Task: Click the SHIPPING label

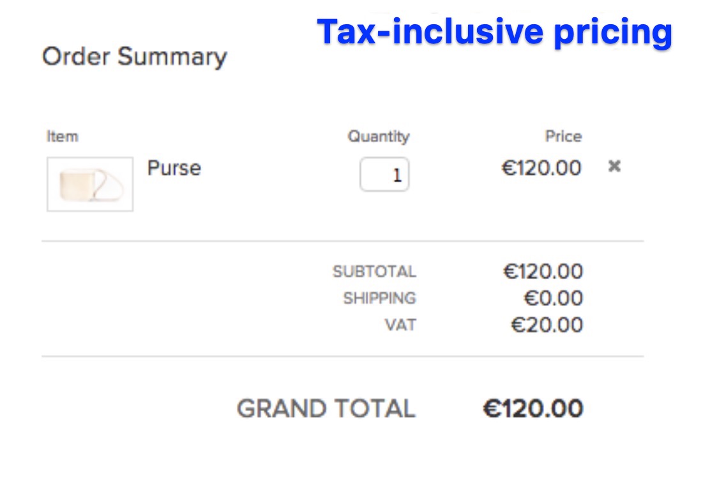Action: coord(379,298)
